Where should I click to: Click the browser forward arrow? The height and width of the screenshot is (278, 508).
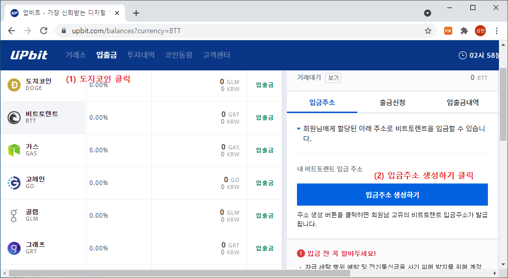pyautogui.click(x=28, y=31)
